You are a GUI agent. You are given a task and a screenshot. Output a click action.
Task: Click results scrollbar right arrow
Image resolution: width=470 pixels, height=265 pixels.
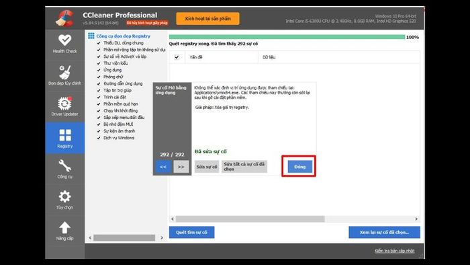(x=416, y=219)
